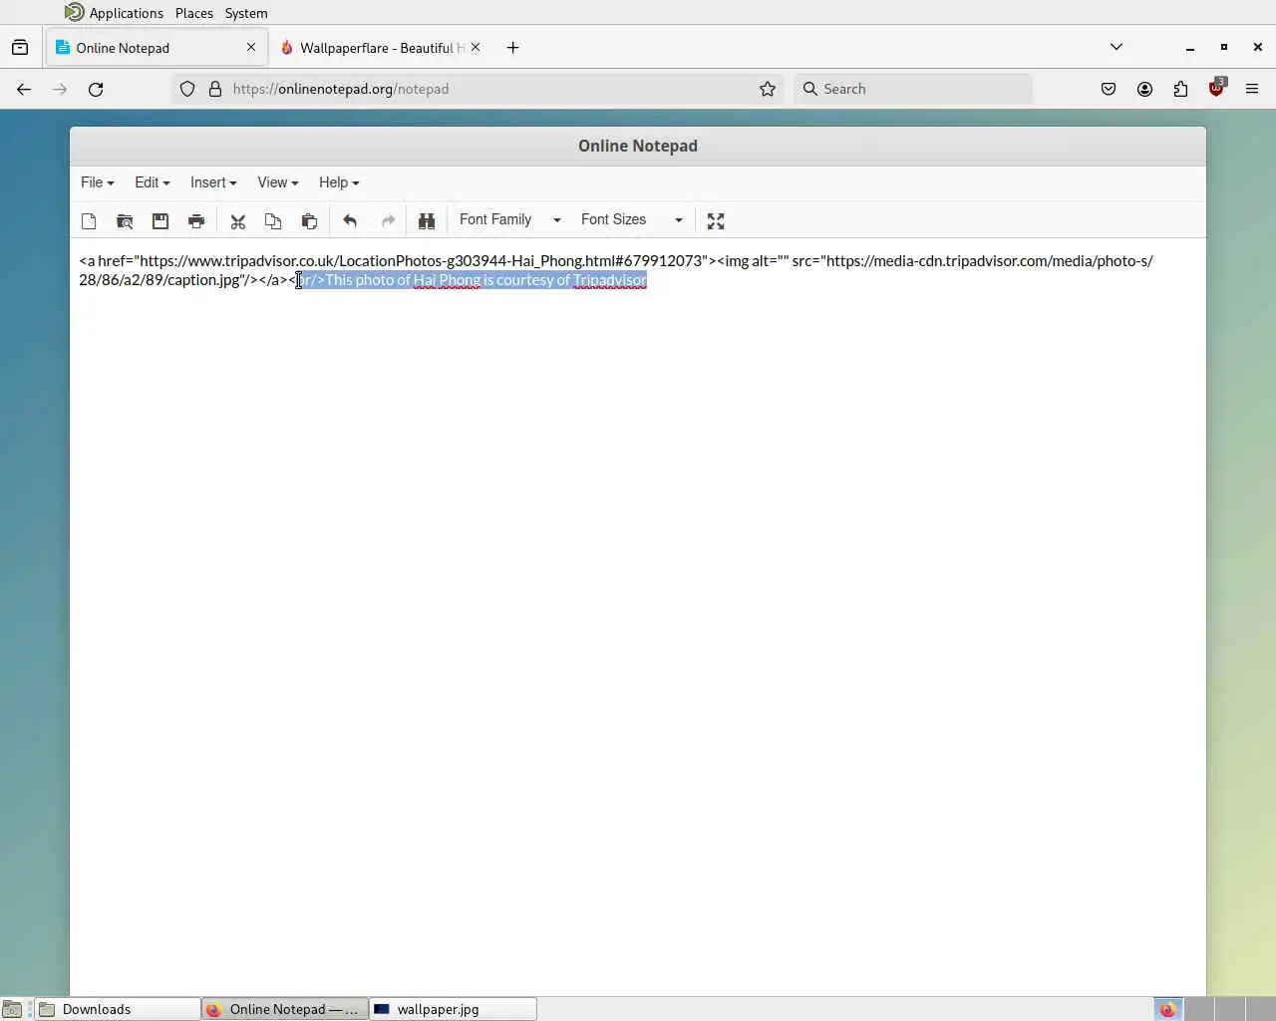
Task: Go back to the previous page
Action: pos(24,89)
